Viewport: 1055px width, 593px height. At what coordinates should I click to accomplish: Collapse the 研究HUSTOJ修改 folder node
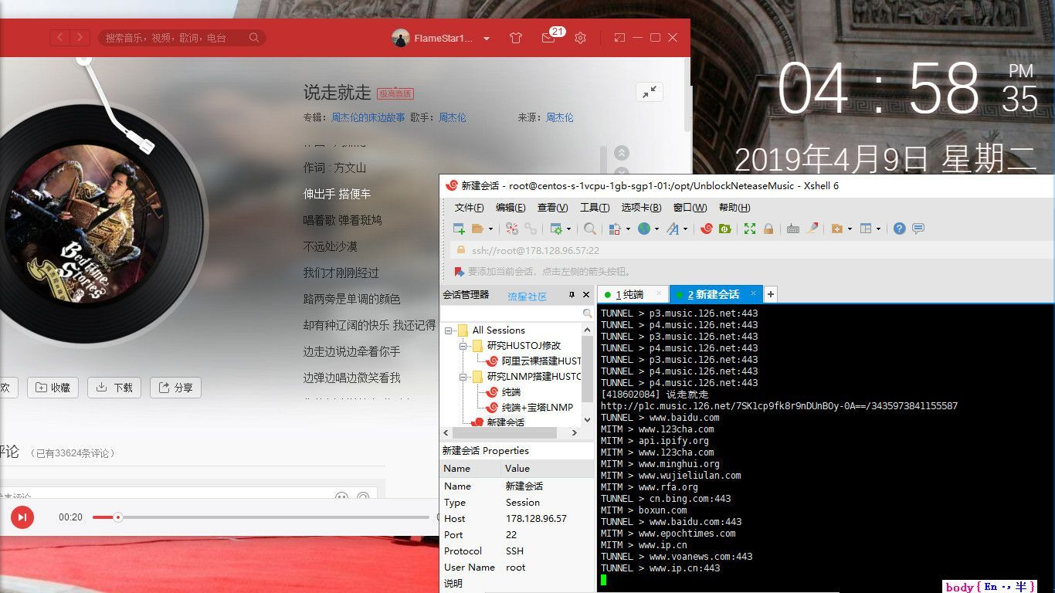coord(463,346)
